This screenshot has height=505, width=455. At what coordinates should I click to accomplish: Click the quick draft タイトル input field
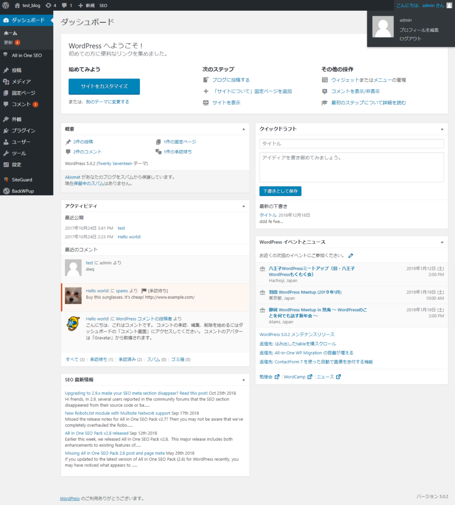tap(351, 144)
